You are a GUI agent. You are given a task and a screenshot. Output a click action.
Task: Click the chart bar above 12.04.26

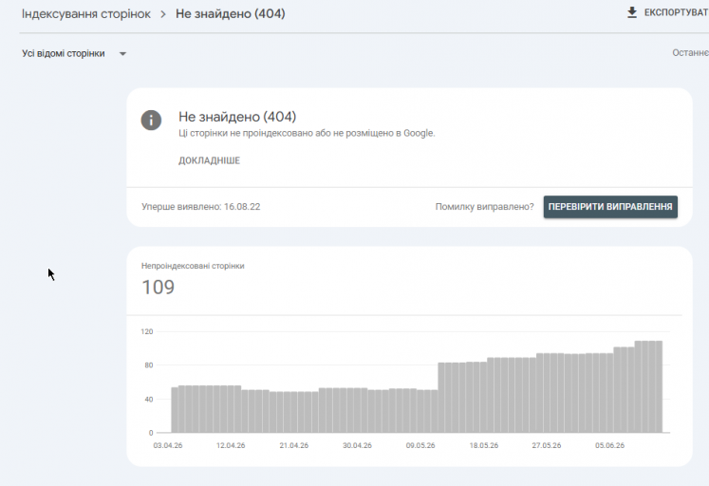[x=231, y=409]
